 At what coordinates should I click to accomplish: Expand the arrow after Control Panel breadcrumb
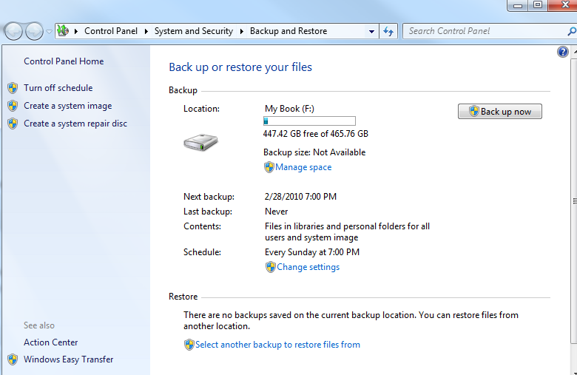click(148, 31)
